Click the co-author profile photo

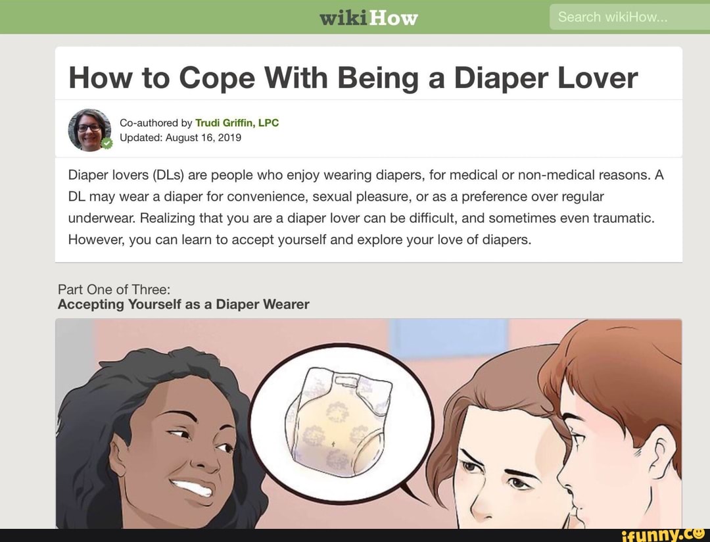[89, 130]
